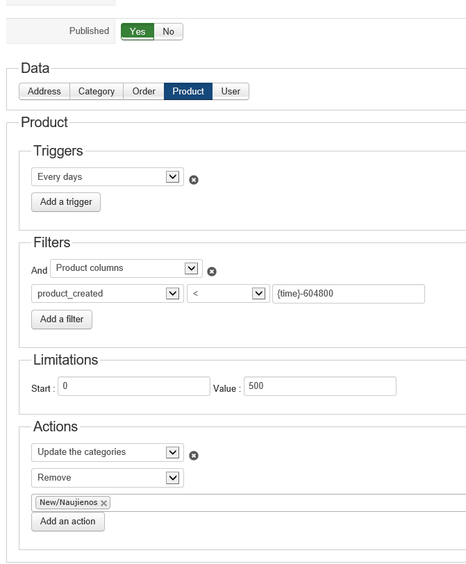Select the Category data tab
Viewport: 466px width, 564px height.
[97, 91]
